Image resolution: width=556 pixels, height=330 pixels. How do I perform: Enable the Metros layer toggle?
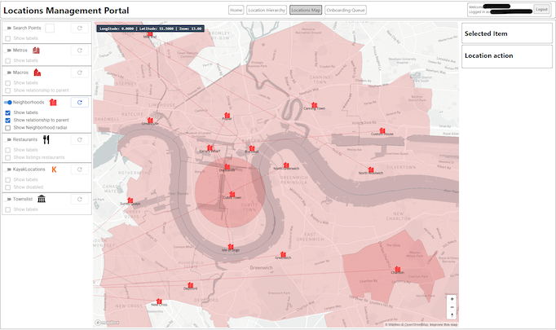coord(8,51)
